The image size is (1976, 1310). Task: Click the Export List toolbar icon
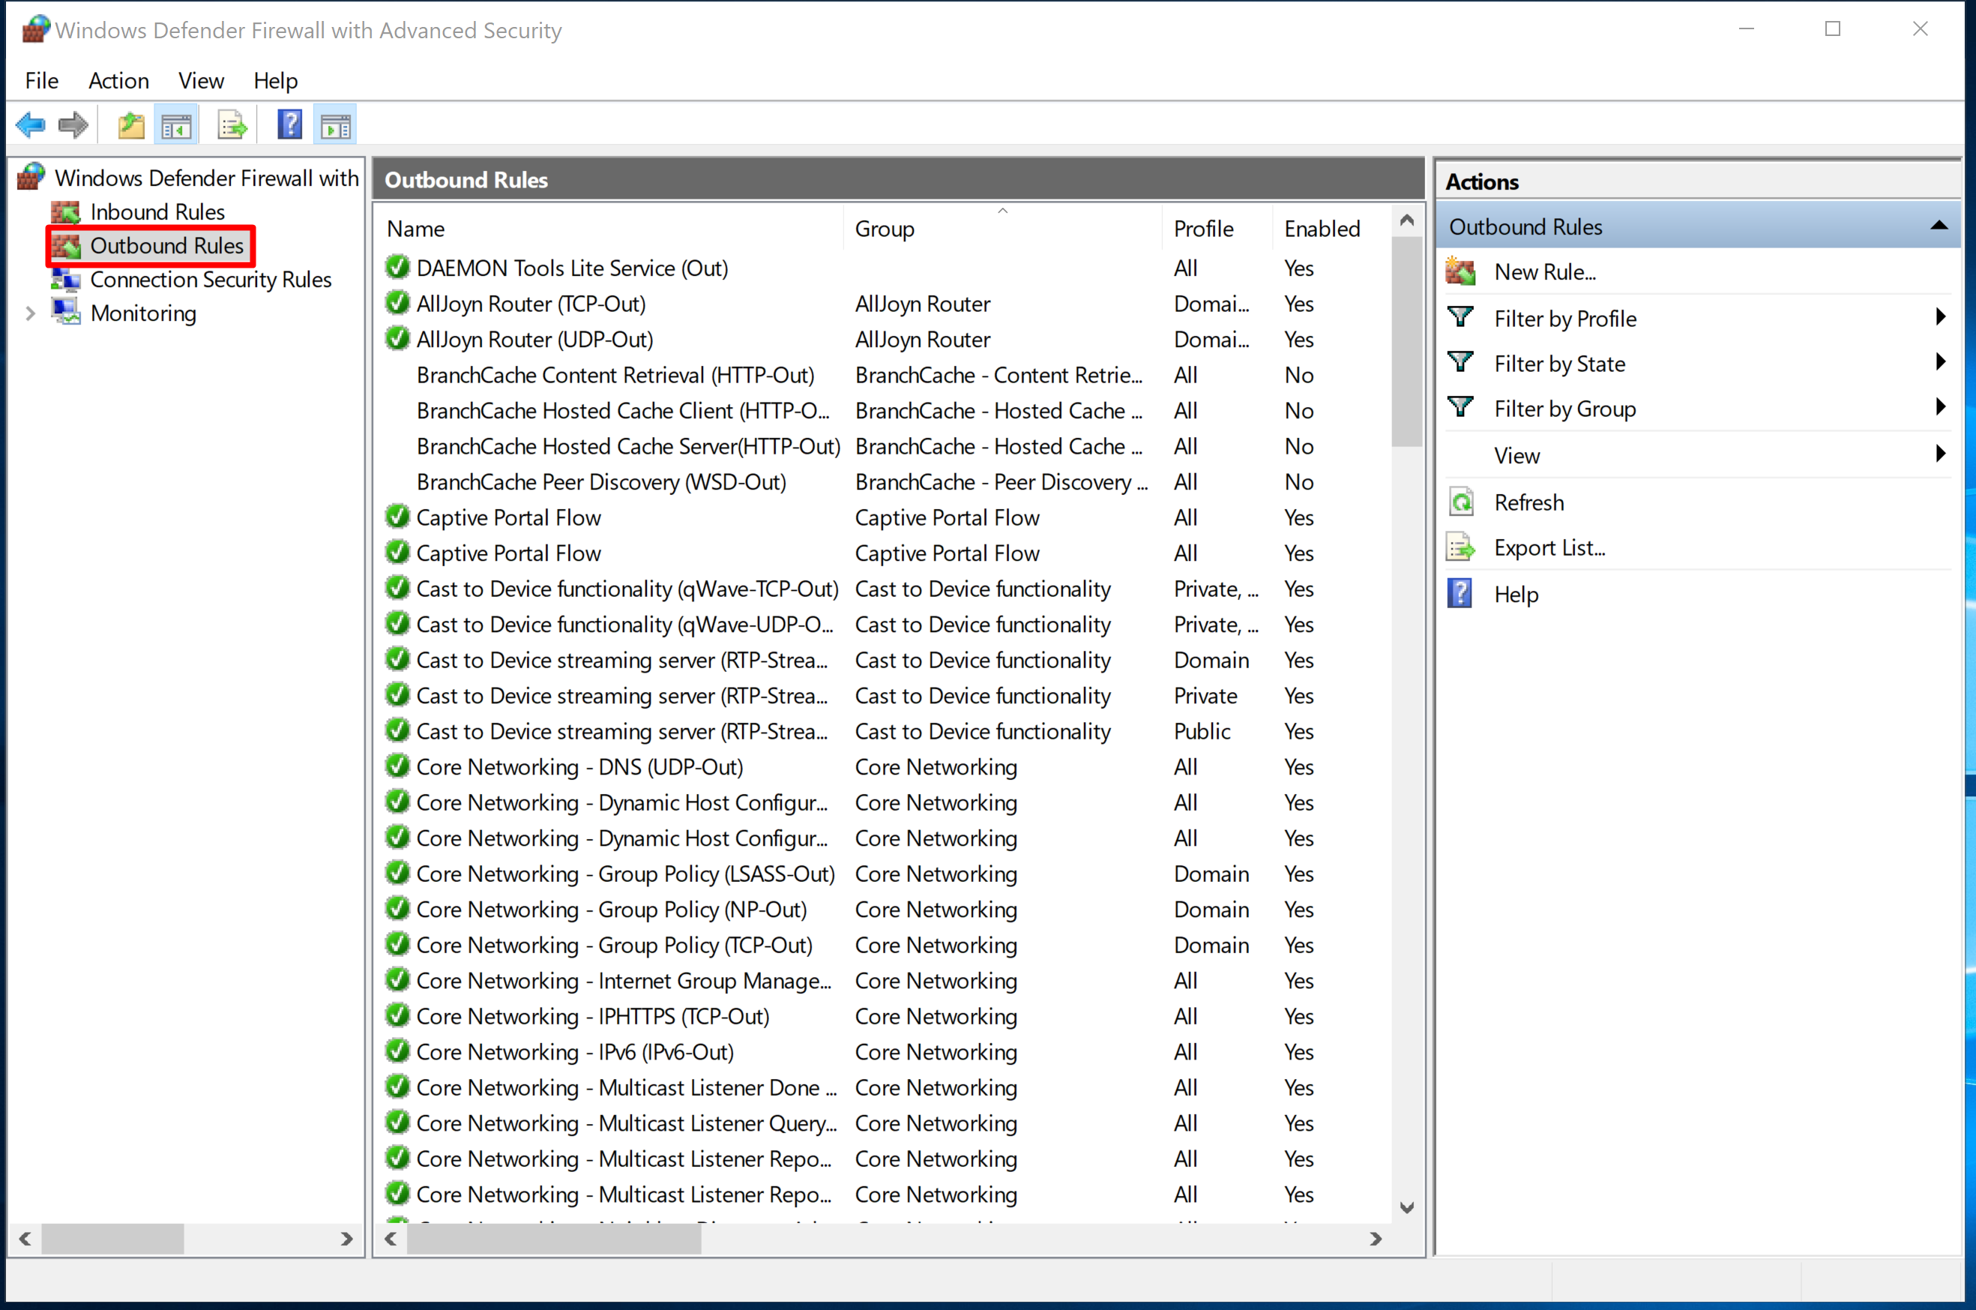point(232,125)
